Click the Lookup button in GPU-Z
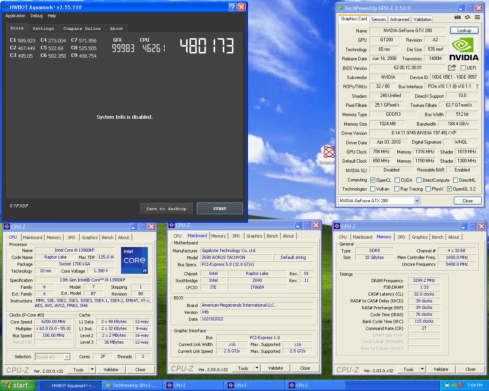489x391 pixels. click(464, 31)
